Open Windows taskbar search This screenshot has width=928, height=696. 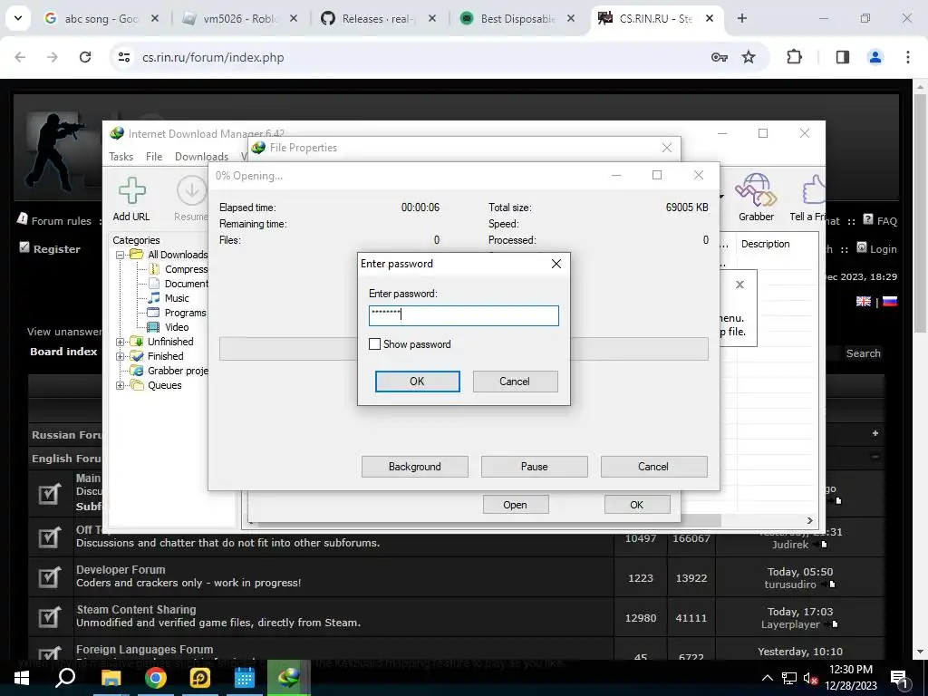coord(65,678)
